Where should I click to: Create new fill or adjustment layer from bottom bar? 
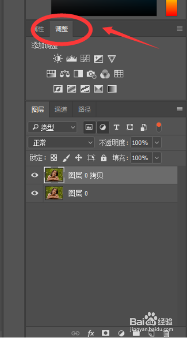tap(121, 333)
